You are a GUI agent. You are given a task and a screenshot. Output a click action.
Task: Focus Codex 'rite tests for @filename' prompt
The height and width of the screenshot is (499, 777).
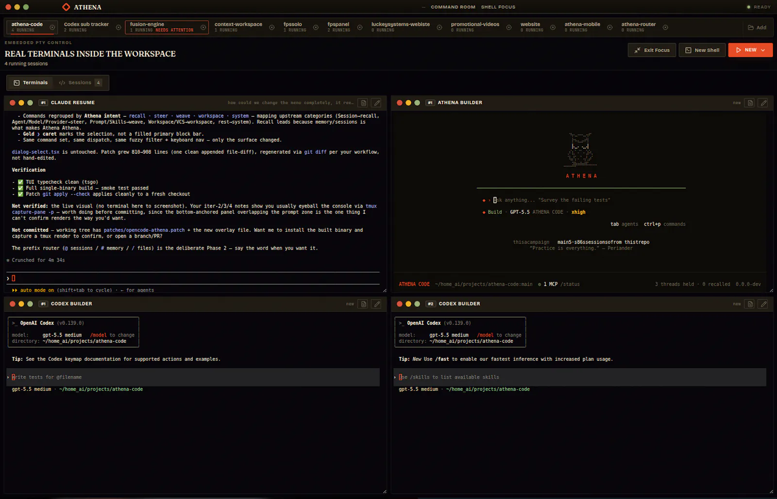[x=193, y=377]
